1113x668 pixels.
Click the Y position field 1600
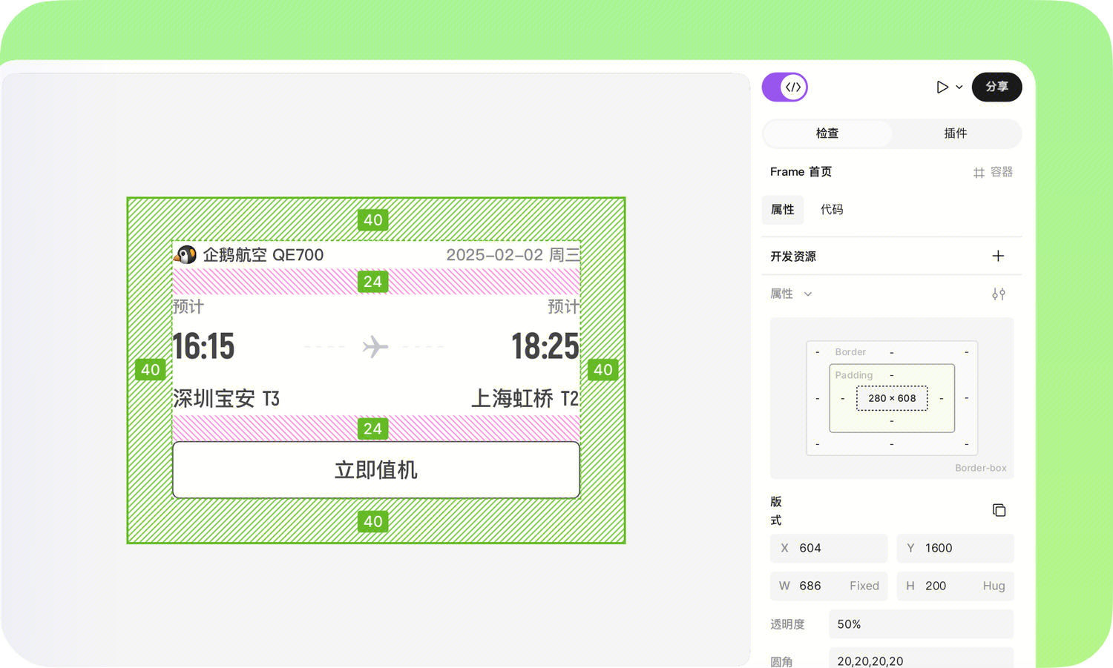pyautogui.click(x=955, y=549)
